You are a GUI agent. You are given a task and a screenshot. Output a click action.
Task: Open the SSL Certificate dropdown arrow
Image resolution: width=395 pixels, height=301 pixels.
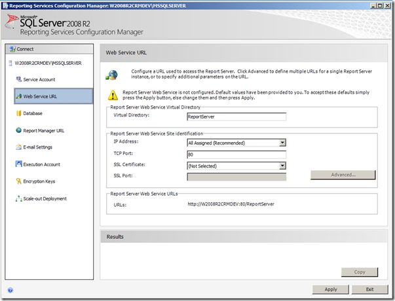(x=282, y=166)
